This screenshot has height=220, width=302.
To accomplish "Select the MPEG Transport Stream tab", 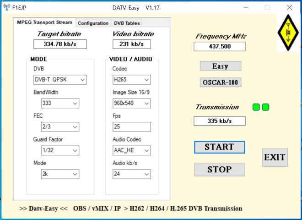I will click(x=44, y=22).
